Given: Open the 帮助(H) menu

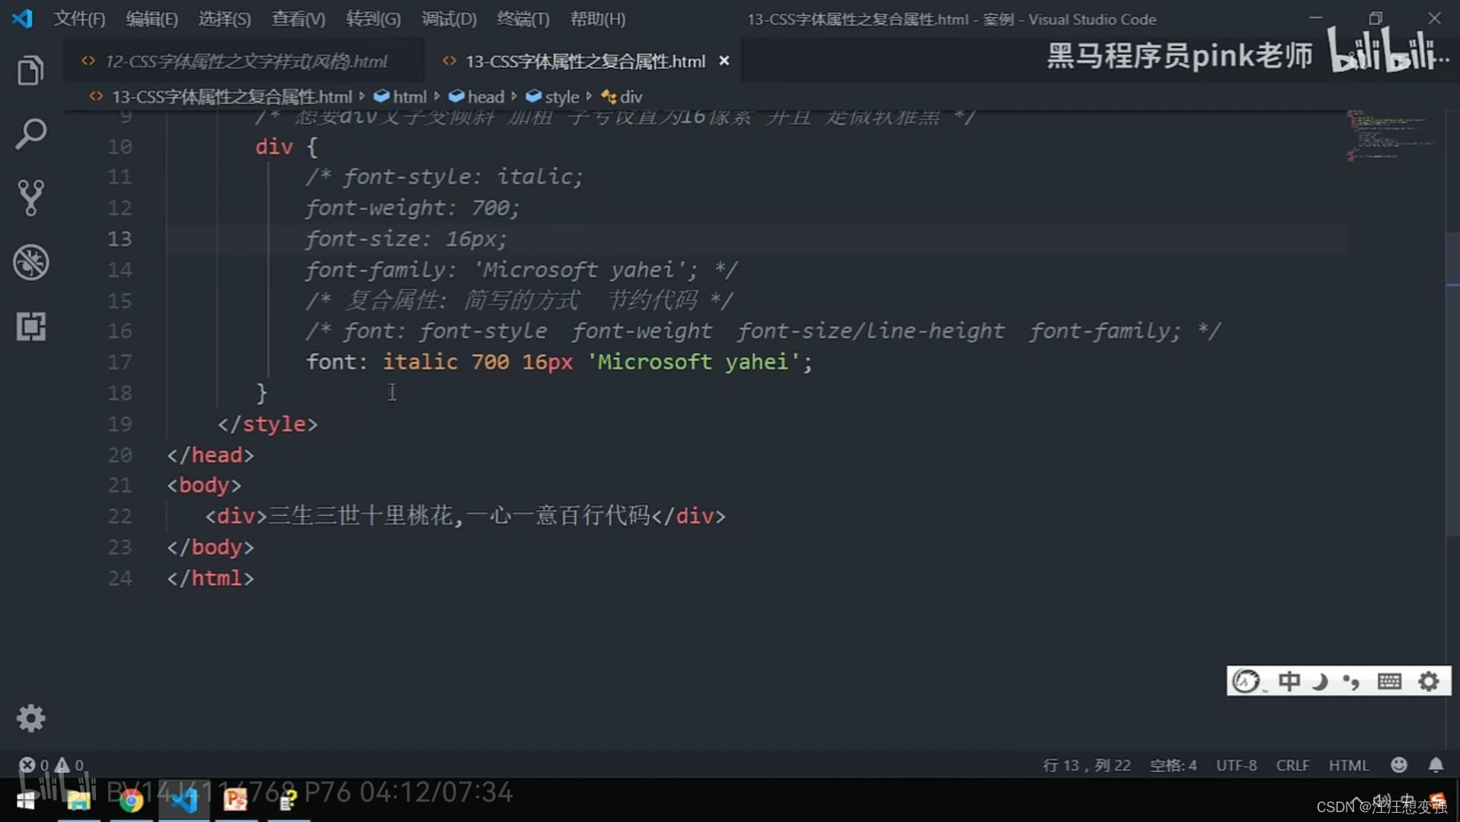Looking at the screenshot, I should coord(598,19).
